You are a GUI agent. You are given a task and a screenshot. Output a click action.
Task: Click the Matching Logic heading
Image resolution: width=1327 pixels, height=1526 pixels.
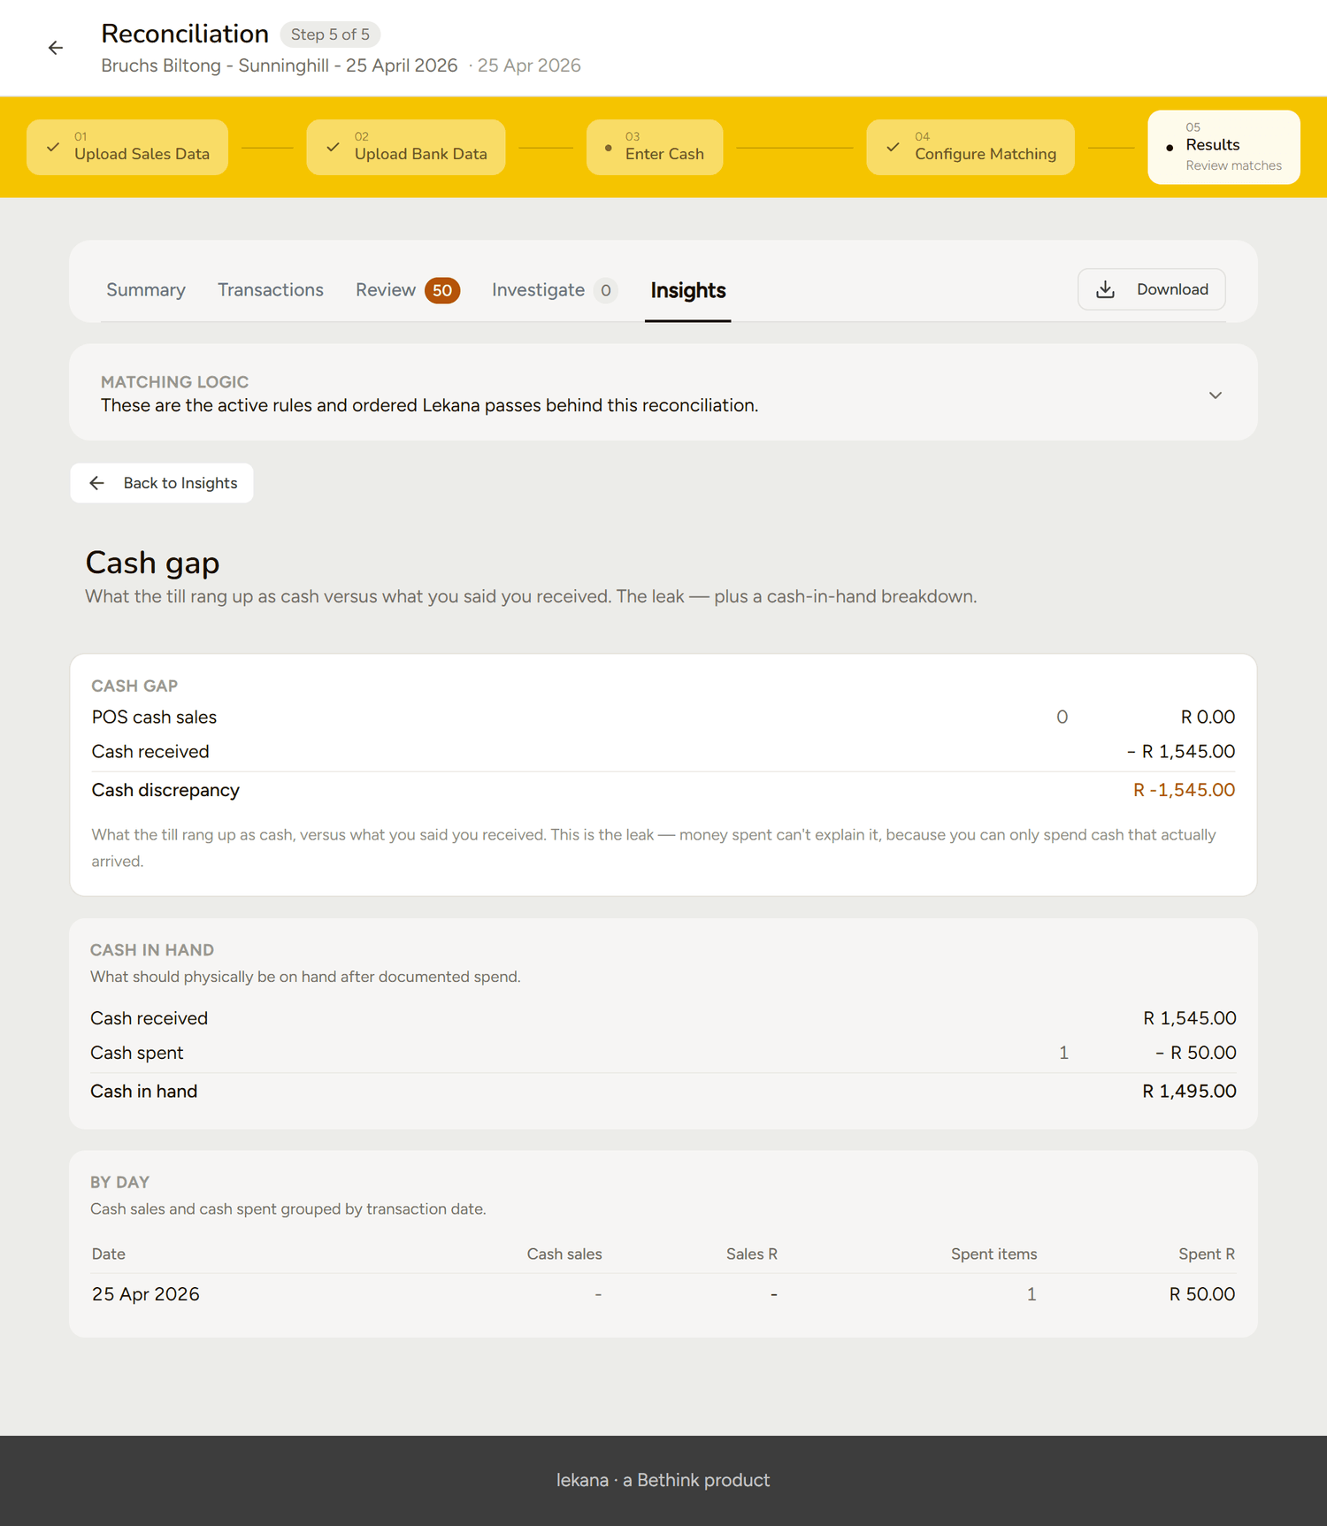coord(174,382)
